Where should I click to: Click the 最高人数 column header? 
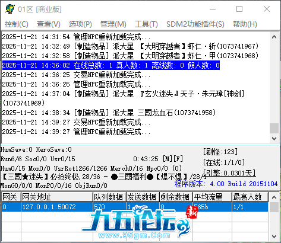[250, 197]
